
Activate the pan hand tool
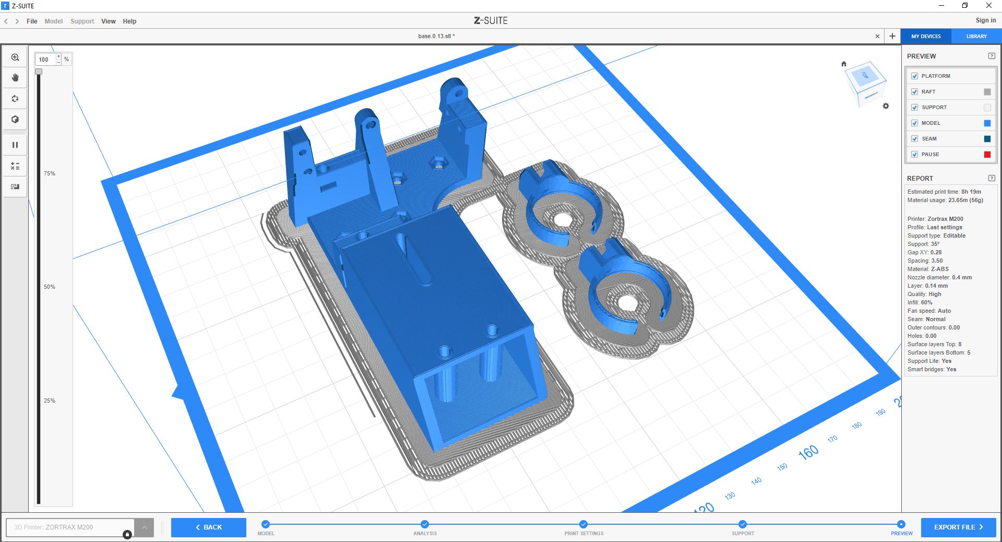click(x=15, y=78)
